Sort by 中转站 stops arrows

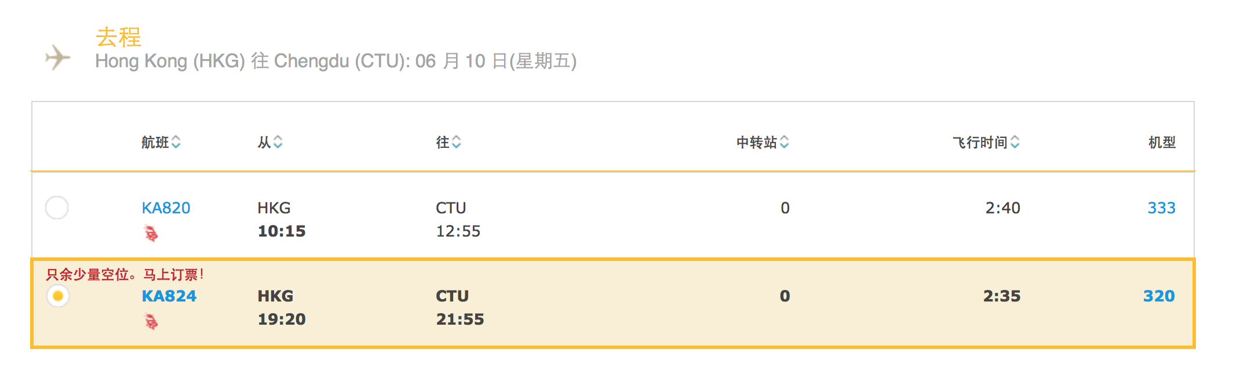[785, 142]
